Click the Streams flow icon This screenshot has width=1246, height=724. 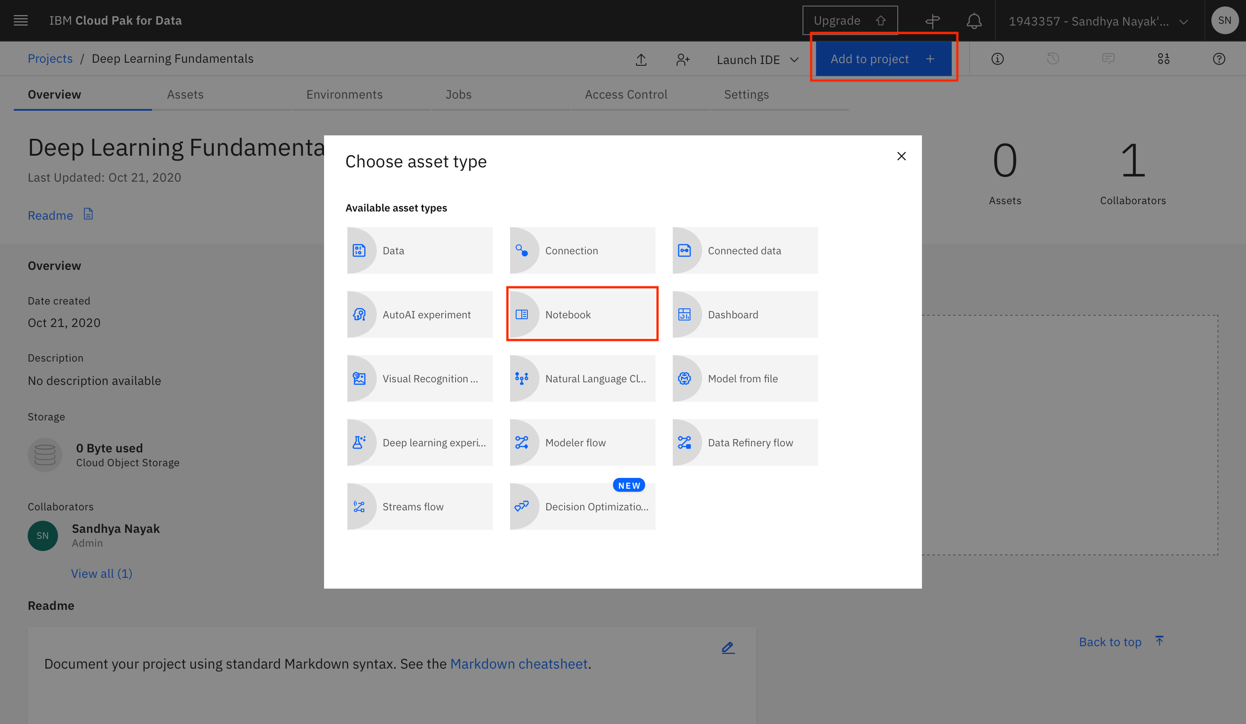click(x=360, y=506)
